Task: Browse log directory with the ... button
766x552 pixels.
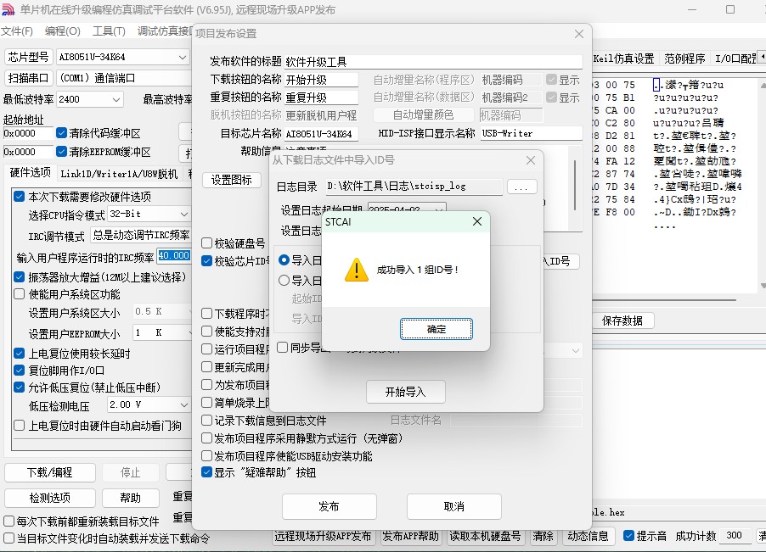Action: tap(521, 187)
